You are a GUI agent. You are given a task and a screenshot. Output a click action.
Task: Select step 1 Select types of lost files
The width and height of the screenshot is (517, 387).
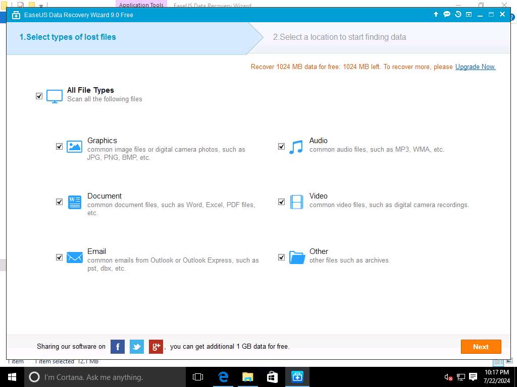(68, 37)
